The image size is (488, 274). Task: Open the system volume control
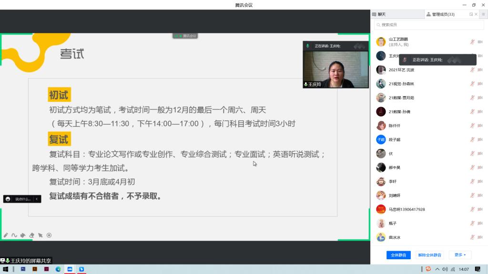tap(445, 269)
